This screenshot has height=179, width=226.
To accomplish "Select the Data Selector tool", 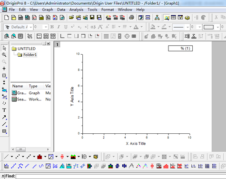I will [4, 82].
